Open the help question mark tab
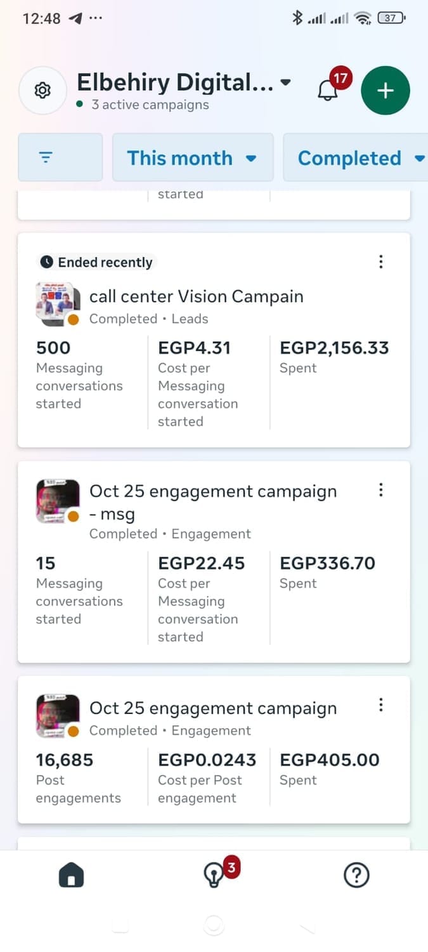Screen dimensions: 428x952 tap(356, 876)
